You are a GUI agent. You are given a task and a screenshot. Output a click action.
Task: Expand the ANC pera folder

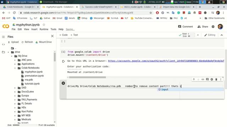(x=15, y=60)
